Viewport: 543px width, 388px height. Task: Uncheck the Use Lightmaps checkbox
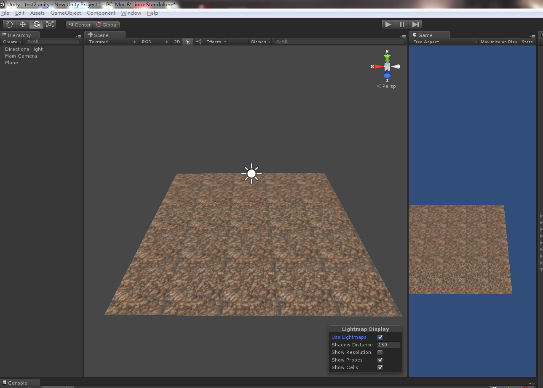click(380, 337)
